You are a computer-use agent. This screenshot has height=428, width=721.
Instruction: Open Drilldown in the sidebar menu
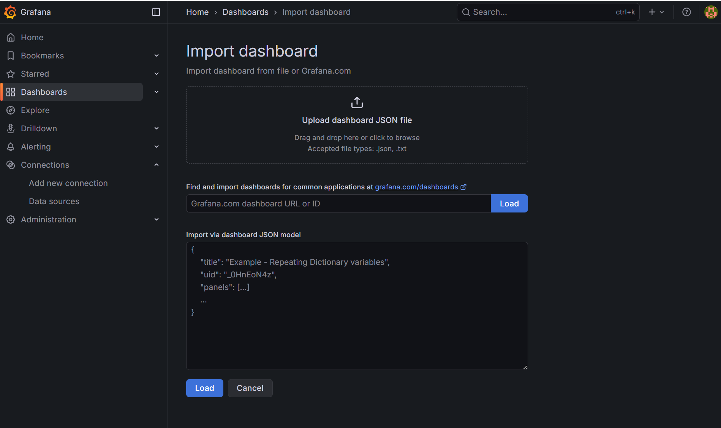tap(39, 129)
